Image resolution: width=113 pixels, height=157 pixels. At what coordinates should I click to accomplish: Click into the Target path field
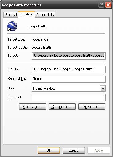pyautogui.click(x=69, y=56)
